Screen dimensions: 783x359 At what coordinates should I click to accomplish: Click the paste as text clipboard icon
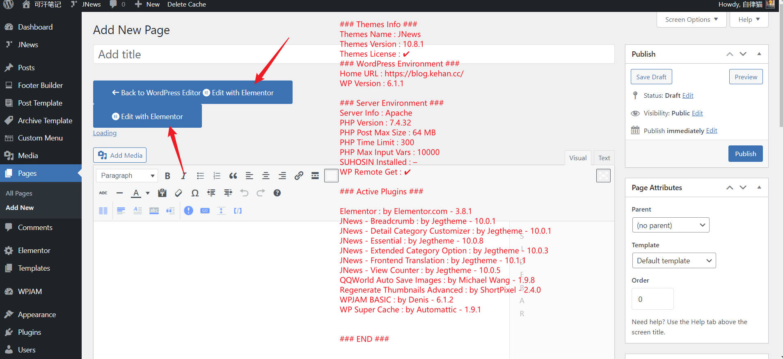(x=162, y=193)
